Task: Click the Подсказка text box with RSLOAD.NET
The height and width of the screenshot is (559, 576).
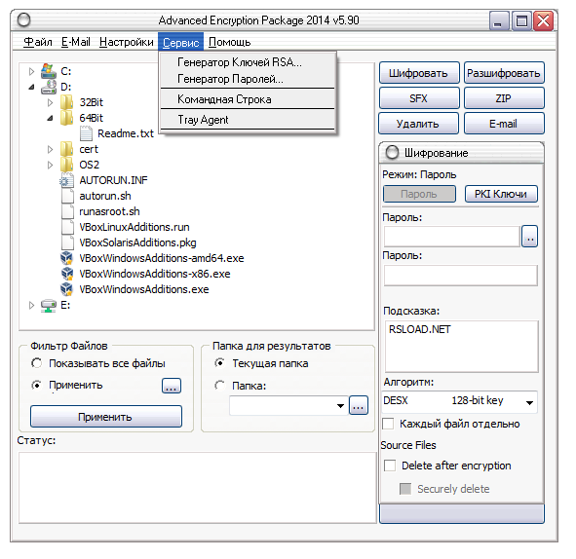Action: point(462,347)
